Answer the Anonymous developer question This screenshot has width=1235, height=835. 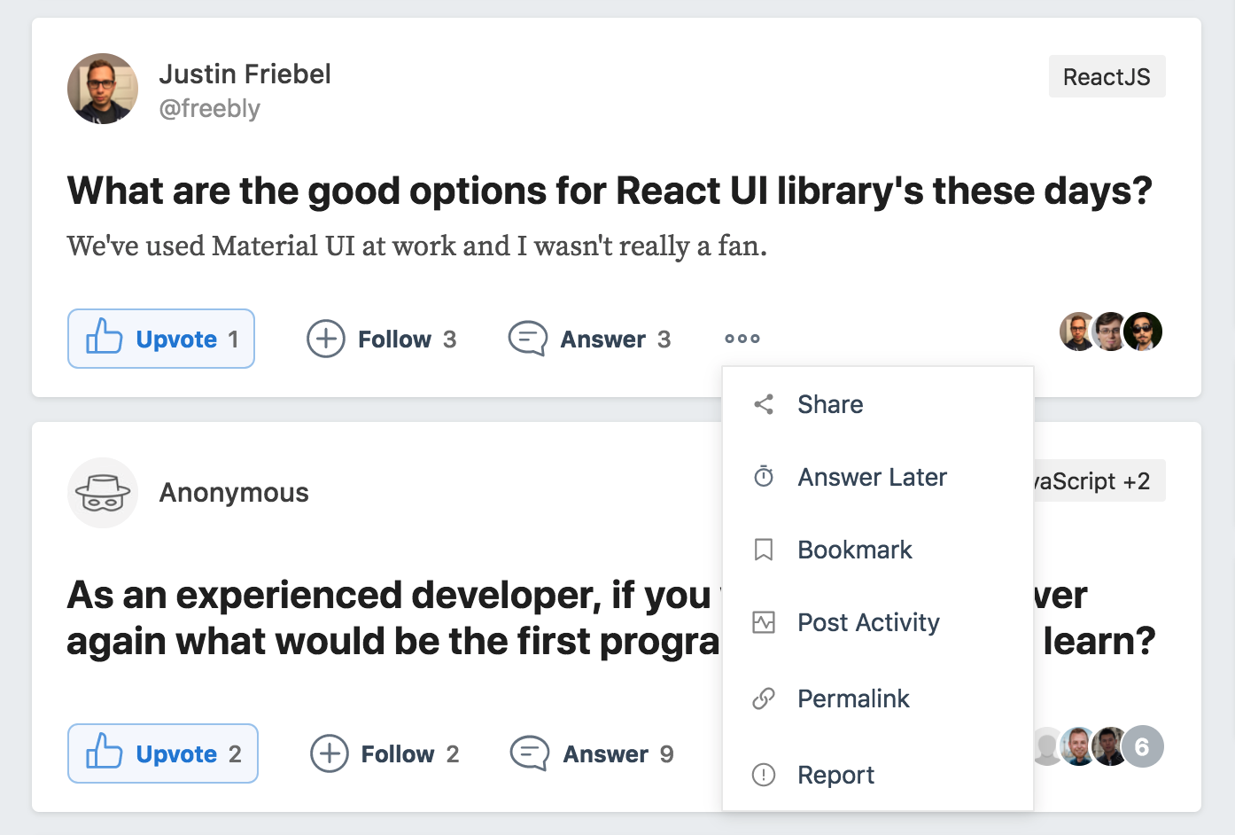point(593,753)
